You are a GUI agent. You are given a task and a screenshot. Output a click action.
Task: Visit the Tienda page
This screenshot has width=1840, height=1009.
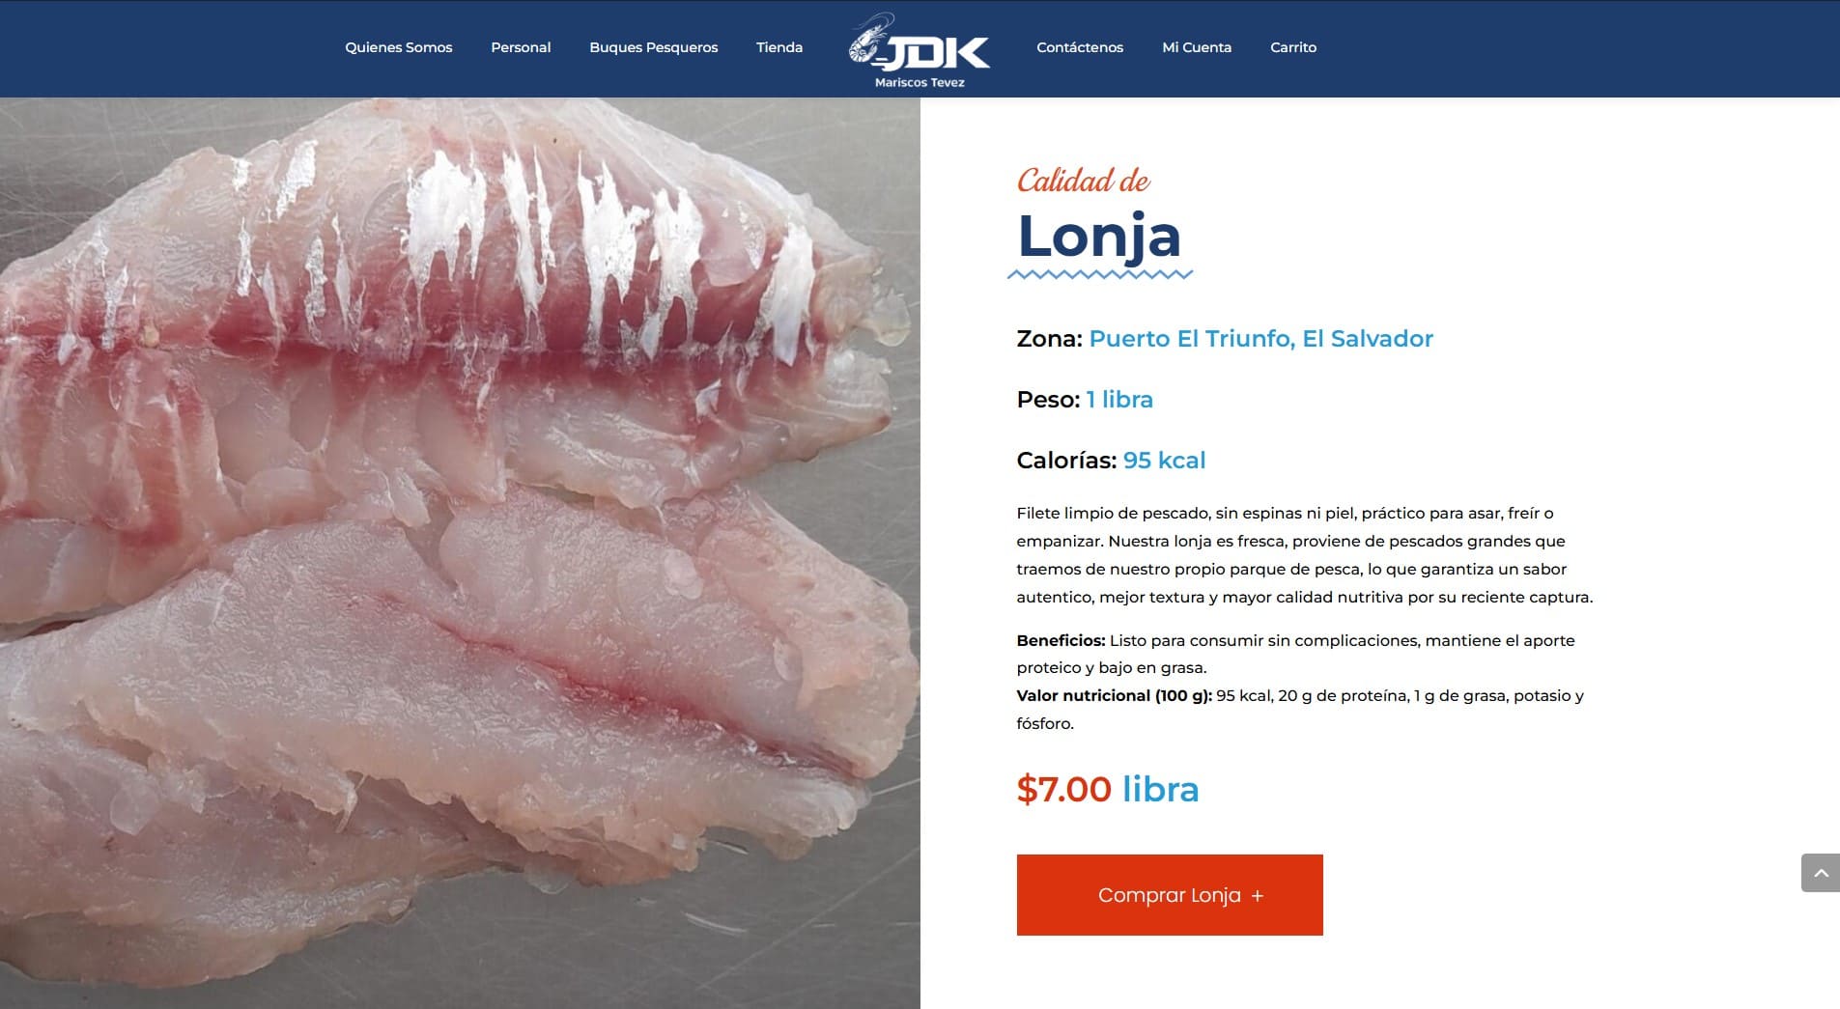coord(779,47)
